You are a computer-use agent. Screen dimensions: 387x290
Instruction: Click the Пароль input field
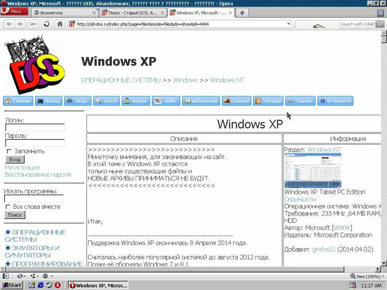point(35,143)
